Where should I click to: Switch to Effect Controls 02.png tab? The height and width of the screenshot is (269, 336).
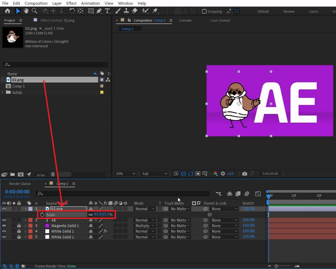(57, 20)
